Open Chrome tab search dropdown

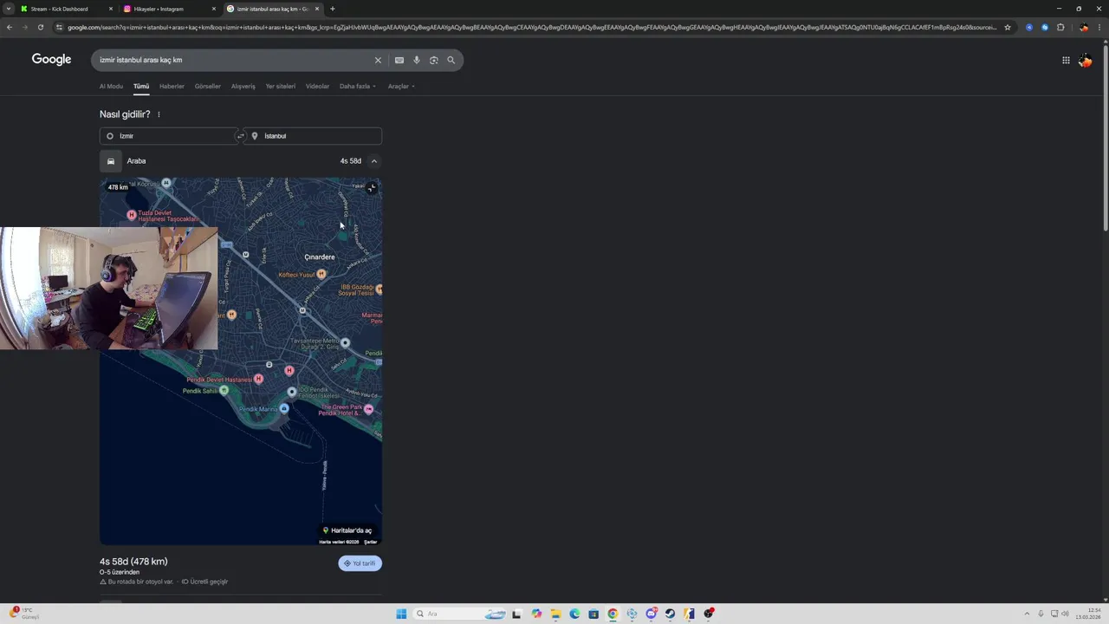coord(9,9)
